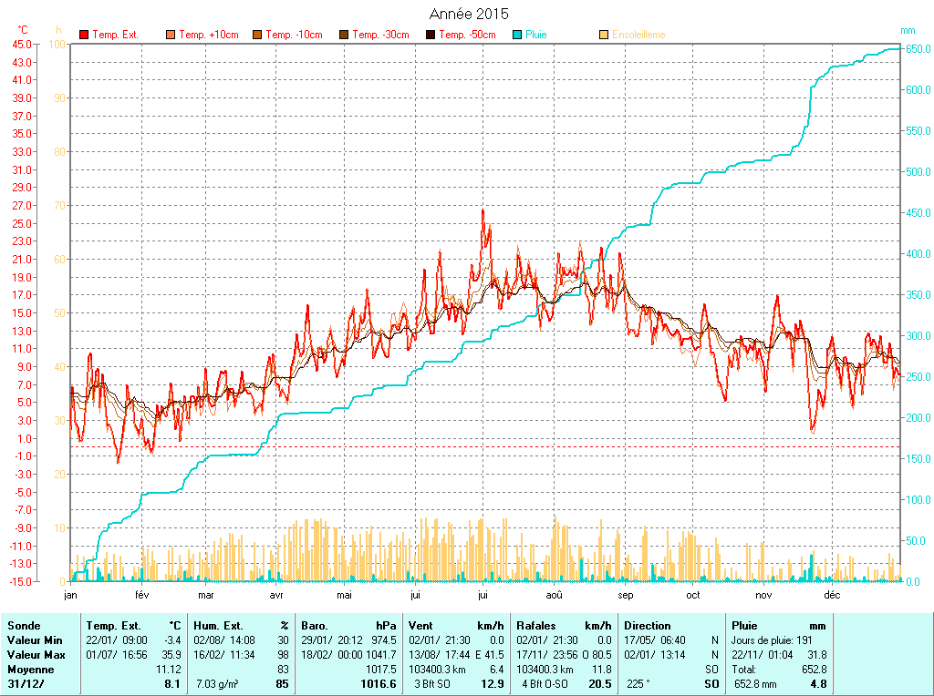Viewport: 934px width, 696px height.
Task: Click the juil month label on x-axis
Action: coord(483,596)
